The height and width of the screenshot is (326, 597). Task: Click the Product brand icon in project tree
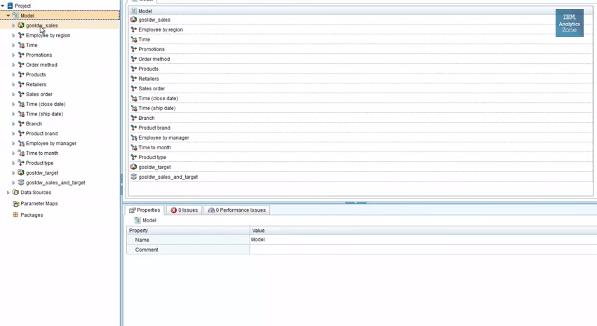point(21,133)
